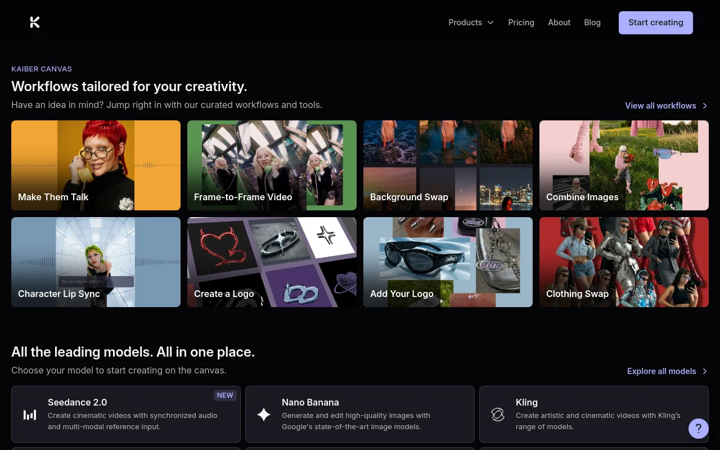This screenshot has height=450, width=720.
Task: Click the Seedance 2.0 bars icon
Action: point(30,415)
